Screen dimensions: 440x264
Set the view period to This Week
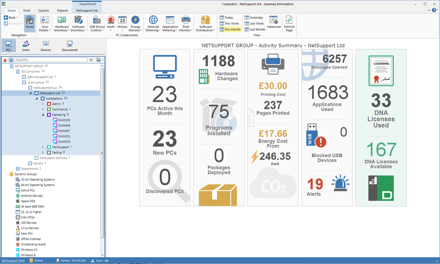point(229,24)
